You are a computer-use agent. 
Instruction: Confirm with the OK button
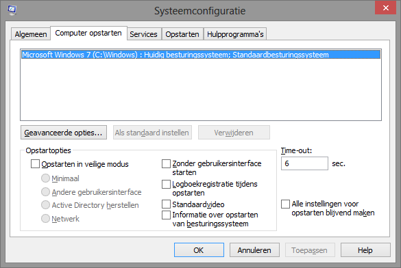(199, 250)
